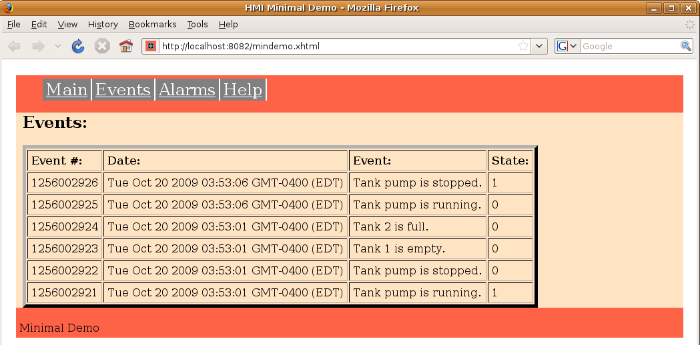
Task: Click the Back navigation arrow
Action: pos(14,46)
